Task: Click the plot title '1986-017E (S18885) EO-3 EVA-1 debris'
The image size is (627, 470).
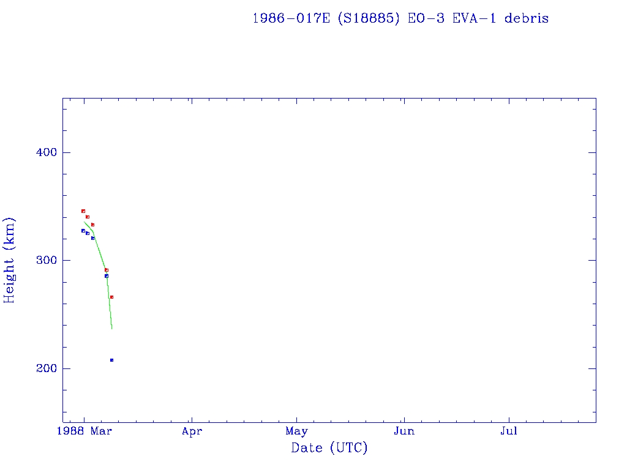Action: (400, 18)
